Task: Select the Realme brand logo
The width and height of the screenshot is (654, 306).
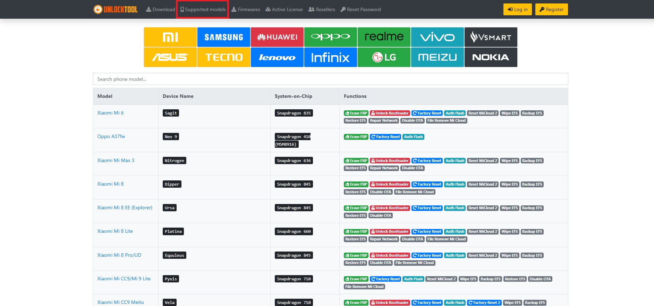Action: pos(384,37)
